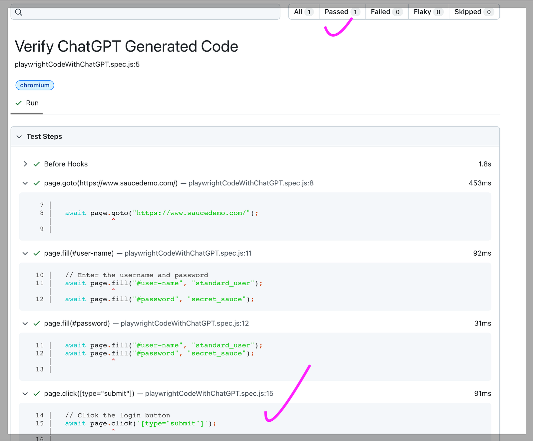
Task: Show All tests filter
Action: [304, 12]
